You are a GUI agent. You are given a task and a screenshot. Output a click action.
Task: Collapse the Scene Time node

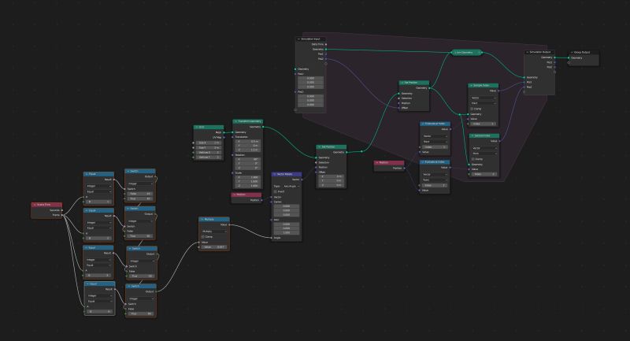[35, 205]
